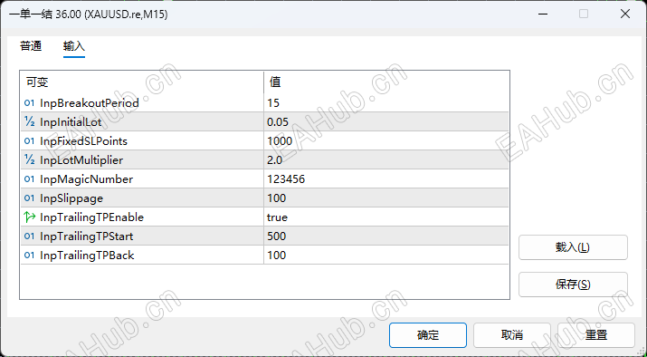The image size is (647, 357).
Task: Click the integer icon beside InpSlippage
Action: (x=29, y=198)
